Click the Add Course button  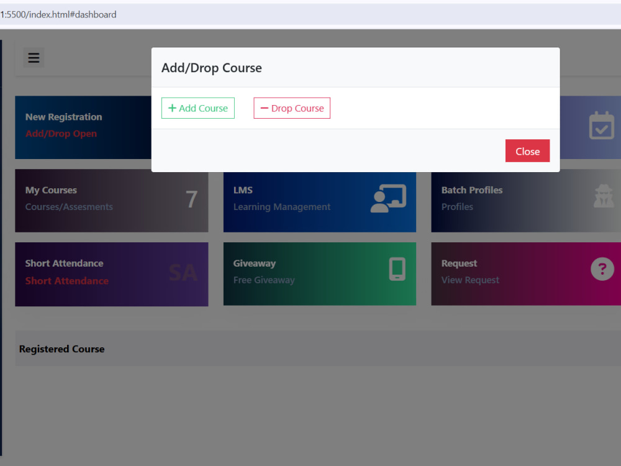(x=197, y=108)
